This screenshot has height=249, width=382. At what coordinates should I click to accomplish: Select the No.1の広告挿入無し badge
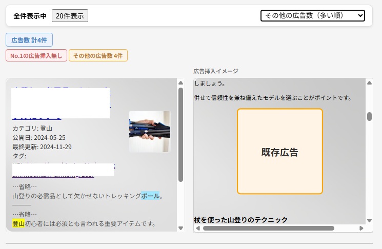pyautogui.click(x=36, y=55)
